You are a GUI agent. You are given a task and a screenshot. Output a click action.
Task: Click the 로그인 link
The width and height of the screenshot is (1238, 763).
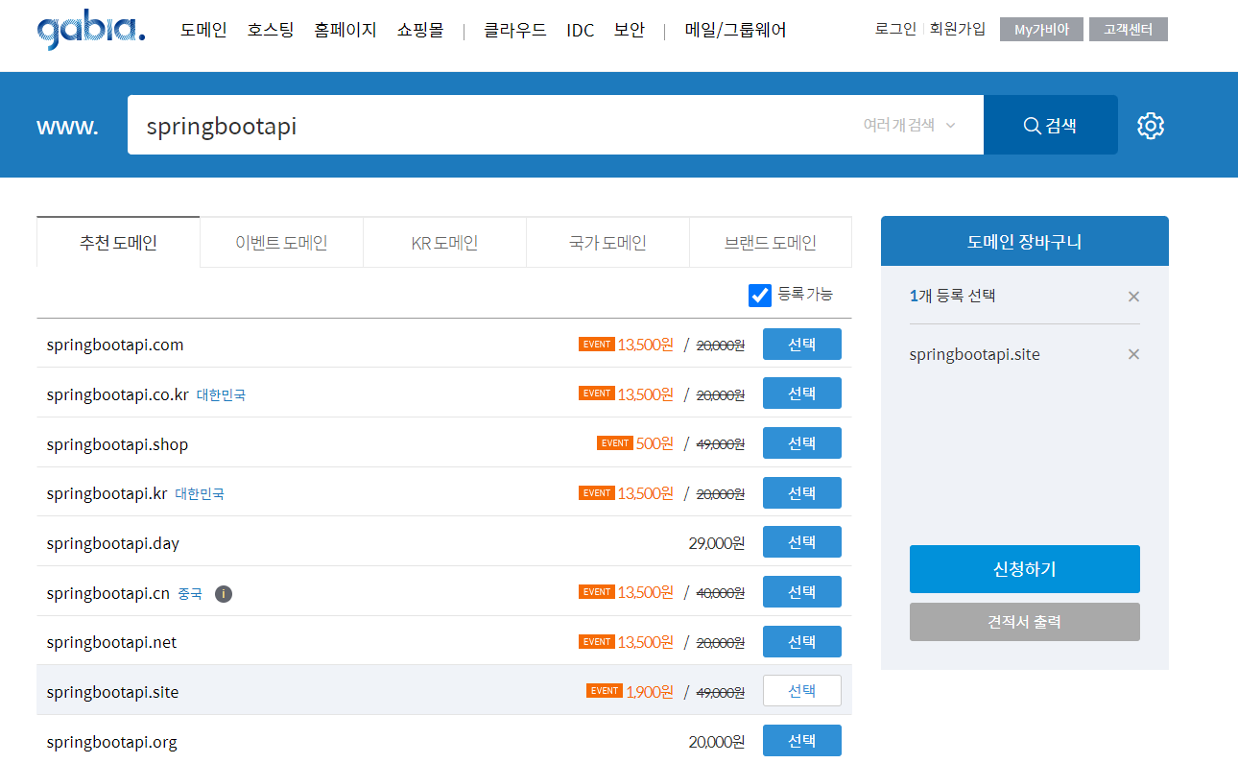895,29
